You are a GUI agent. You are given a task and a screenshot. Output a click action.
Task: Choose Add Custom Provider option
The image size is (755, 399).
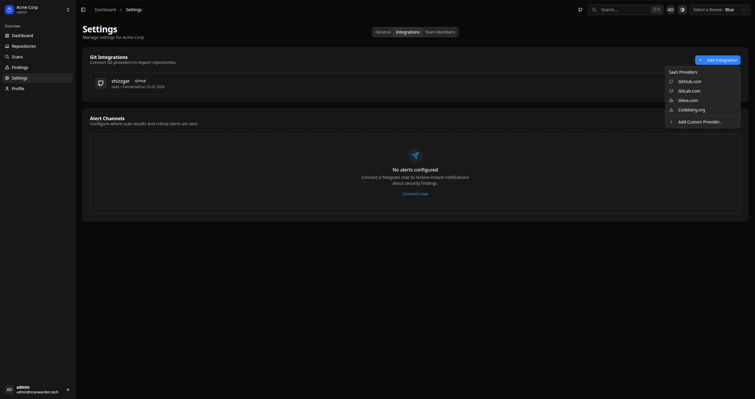(x=700, y=122)
